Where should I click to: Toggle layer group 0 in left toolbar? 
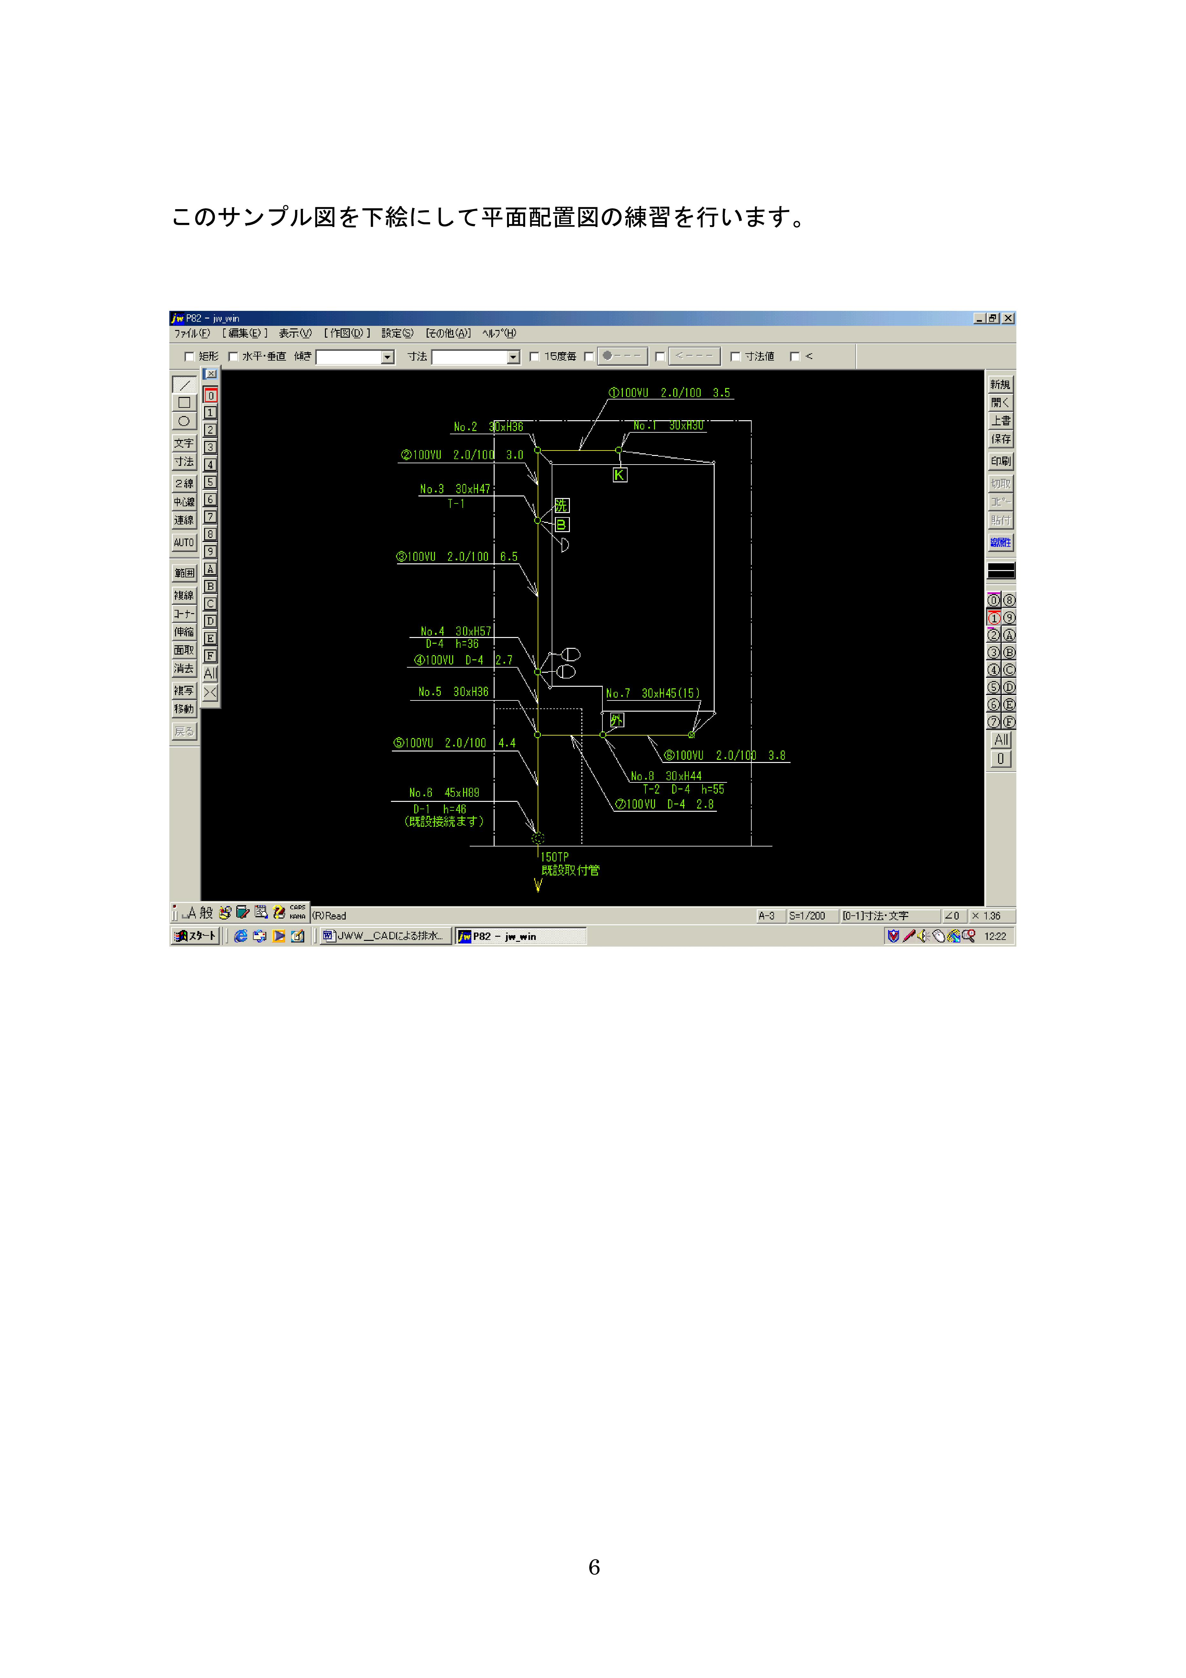(210, 395)
